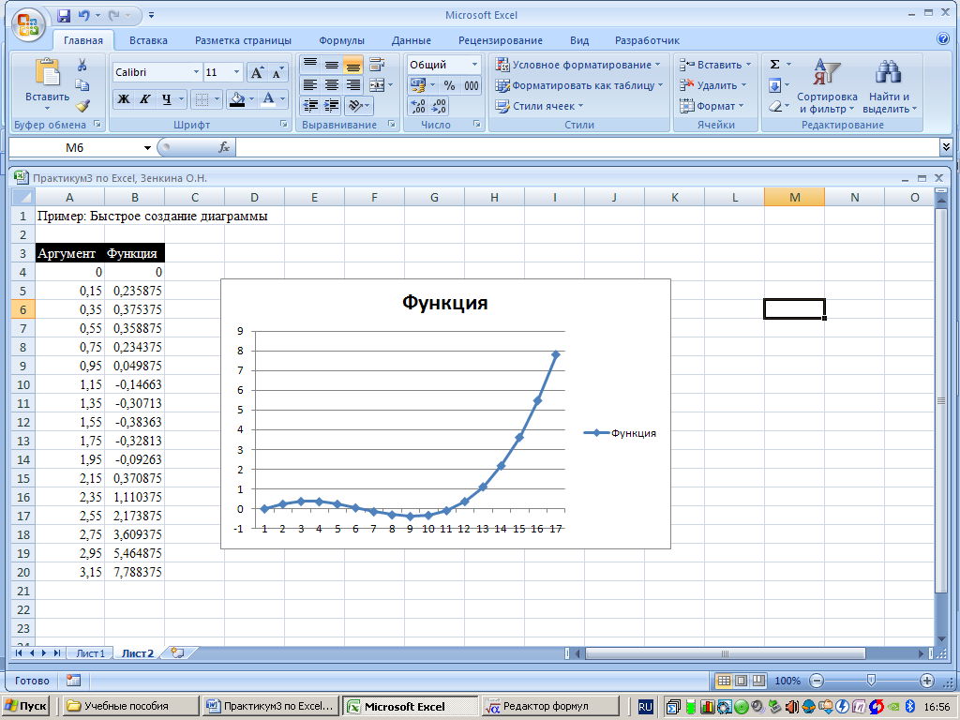Merge and center cells
This screenshot has height=720, width=960.
[x=377, y=85]
